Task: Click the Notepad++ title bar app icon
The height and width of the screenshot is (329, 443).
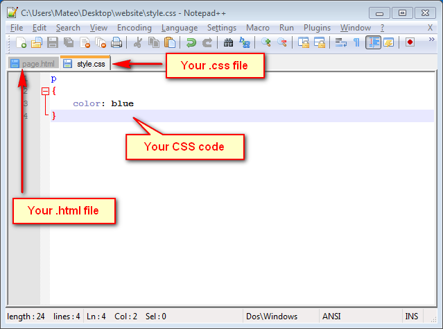Action: (x=12, y=12)
